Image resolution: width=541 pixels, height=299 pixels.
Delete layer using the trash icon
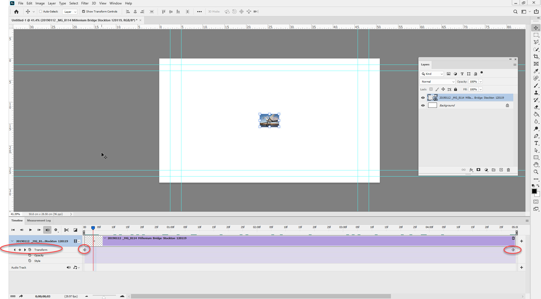[x=509, y=170]
